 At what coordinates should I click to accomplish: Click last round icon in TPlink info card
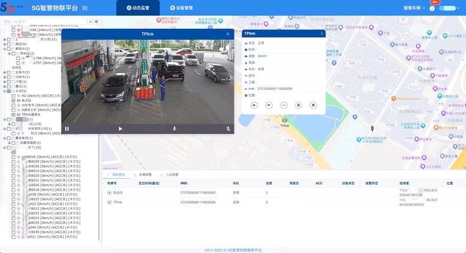[314, 105]
